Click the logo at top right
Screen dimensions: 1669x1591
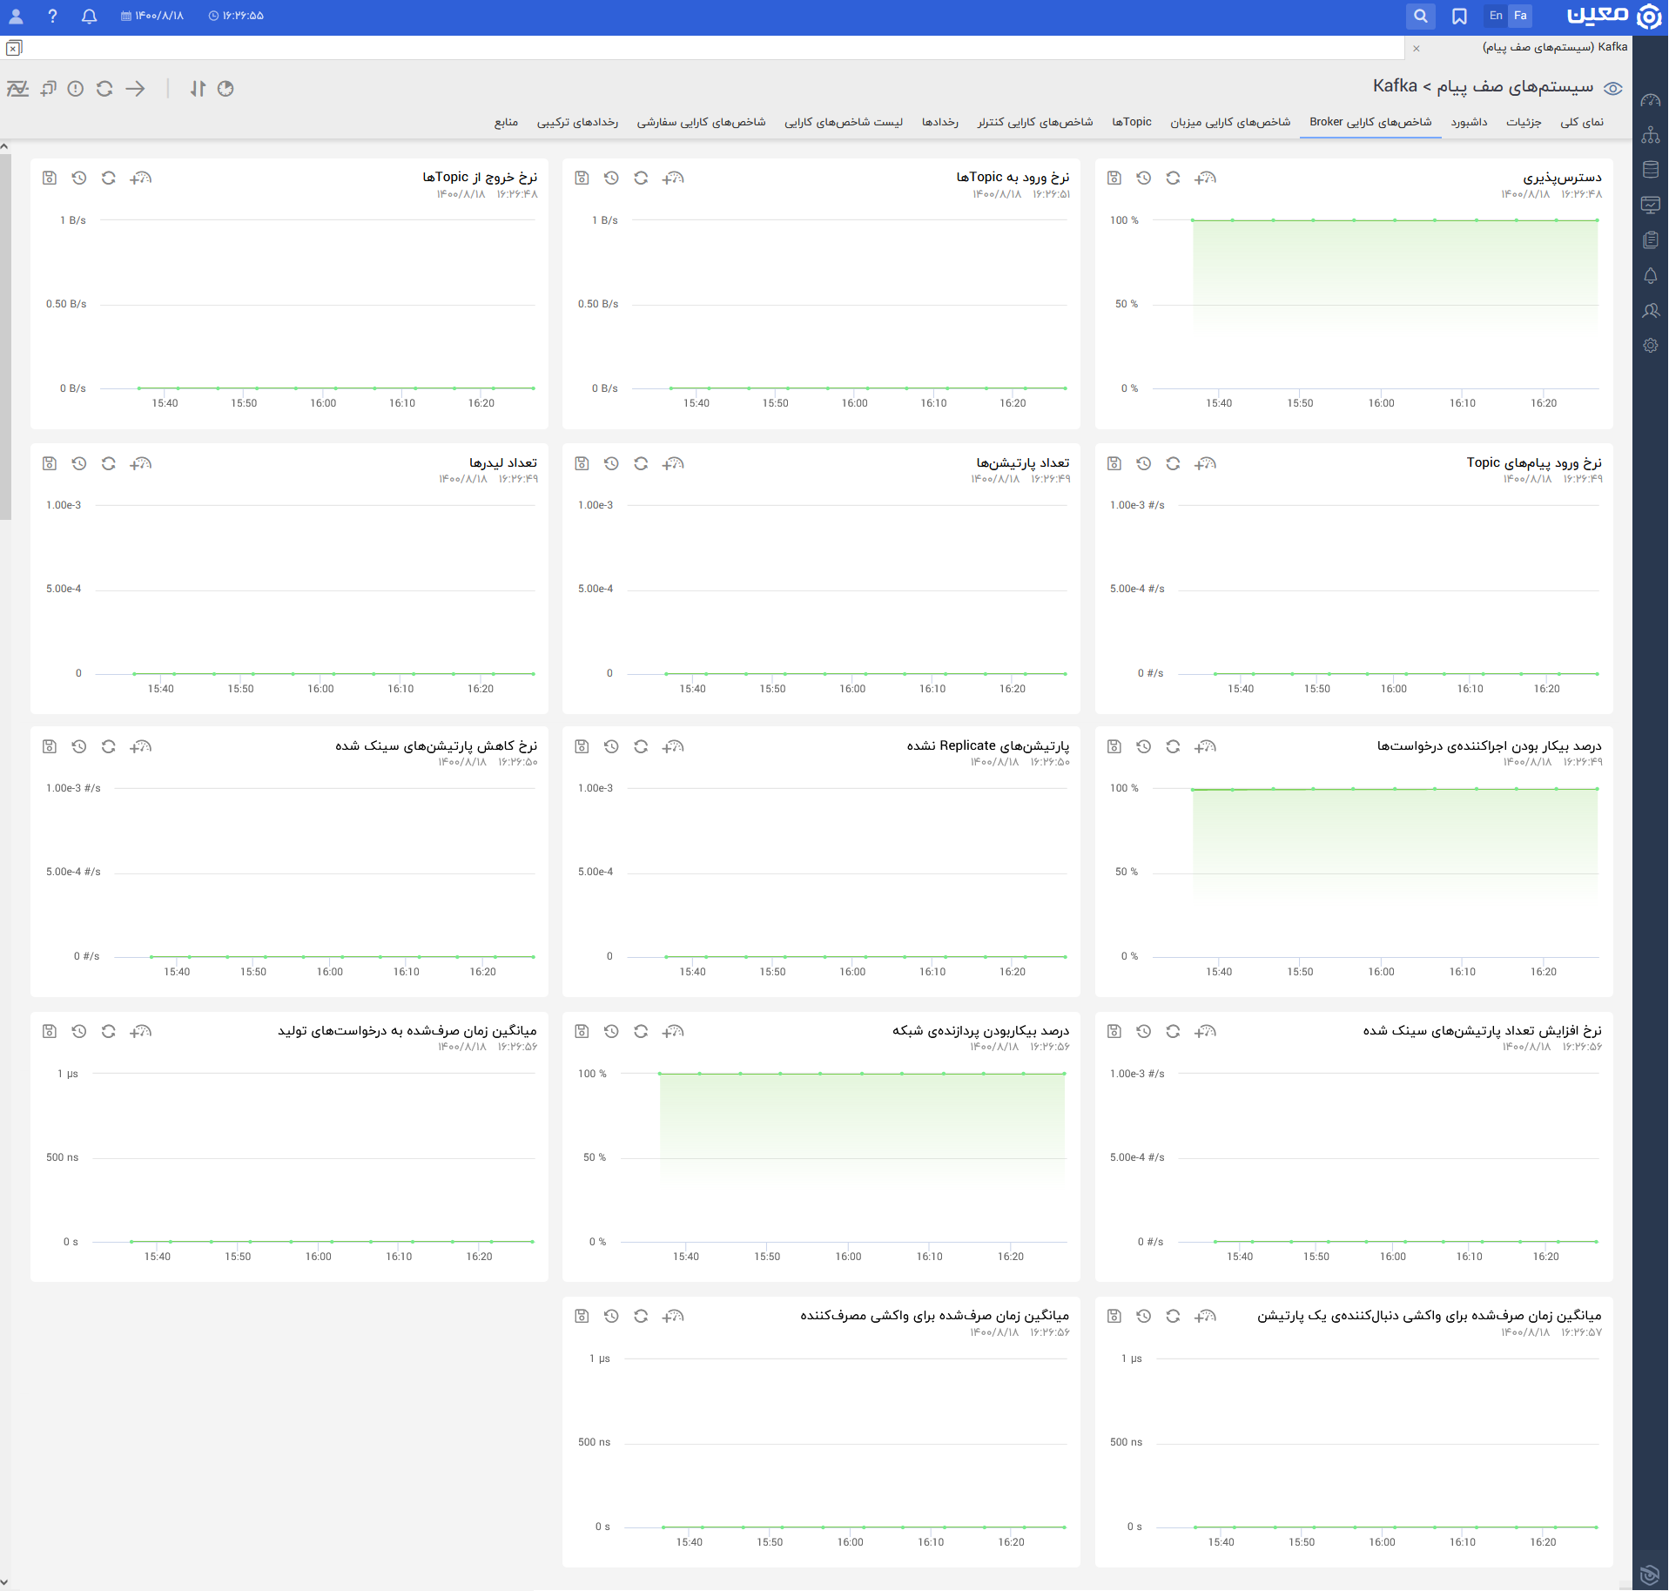tap(1615, 16)
